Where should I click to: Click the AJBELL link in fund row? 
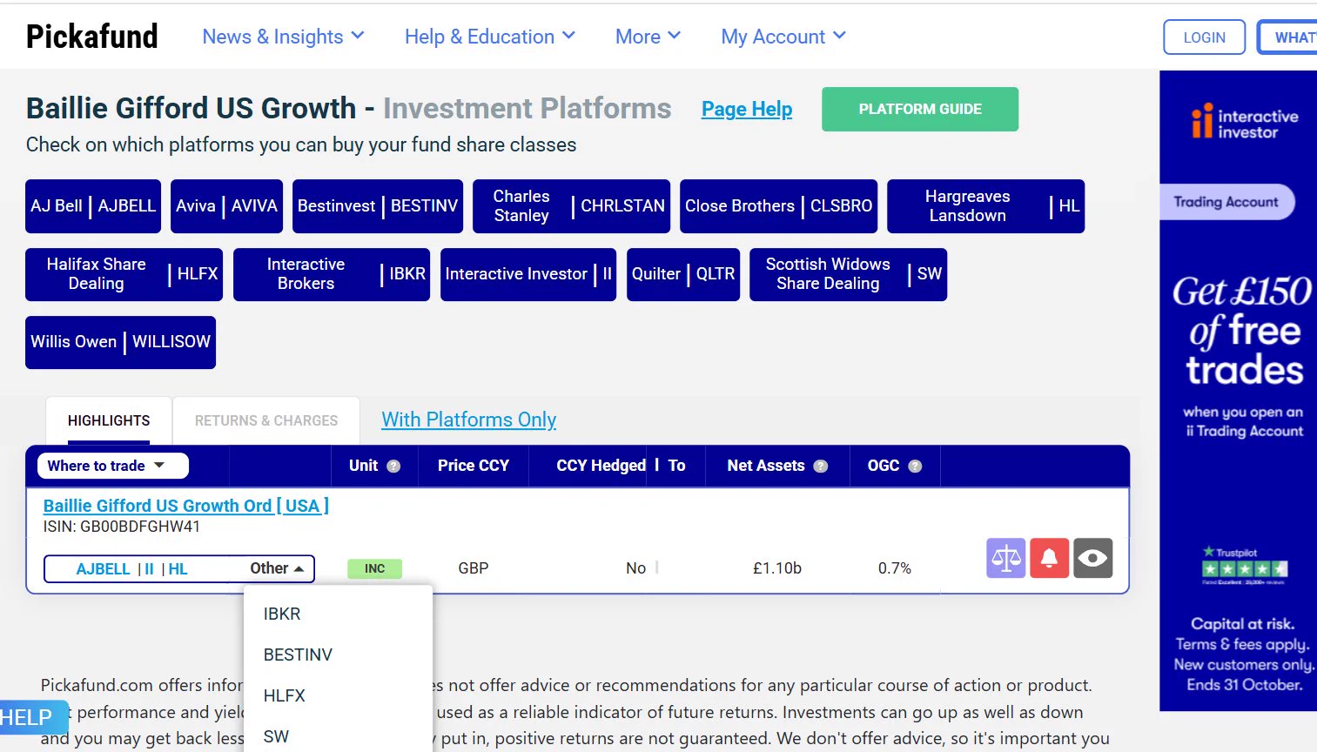click(103, 569)
